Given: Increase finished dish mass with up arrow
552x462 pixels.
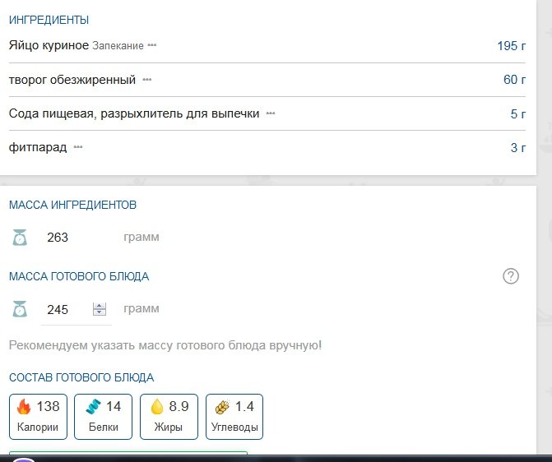Looking at the screenshot, I should click(100, 306).
